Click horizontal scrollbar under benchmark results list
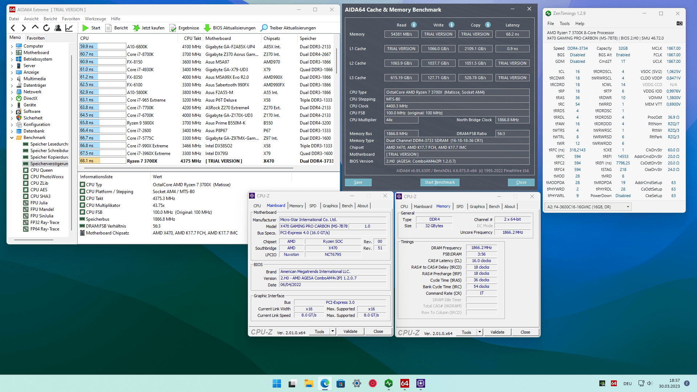697x392 pixels. click(x=189, y=168)
